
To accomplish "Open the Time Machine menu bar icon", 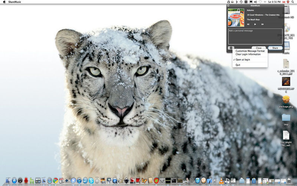I will [x=241, y=2].
